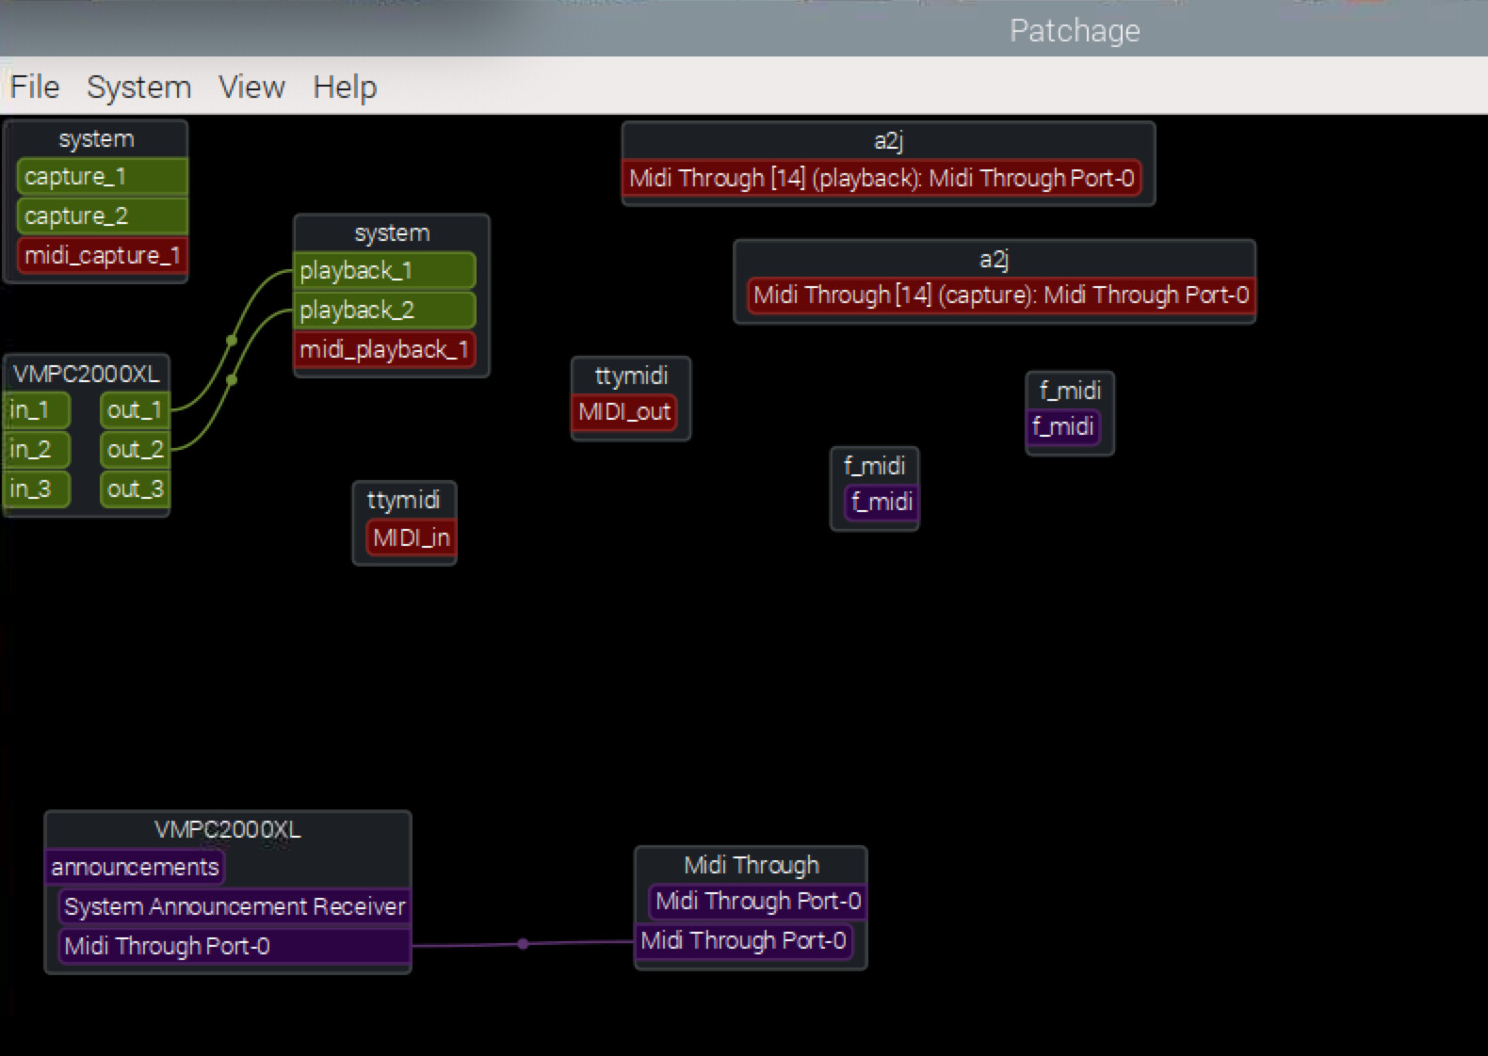Select System Announcement Receiver port
This screenshot has width=1488, height=1056.
pyautogui.click(x=235, y=907)
